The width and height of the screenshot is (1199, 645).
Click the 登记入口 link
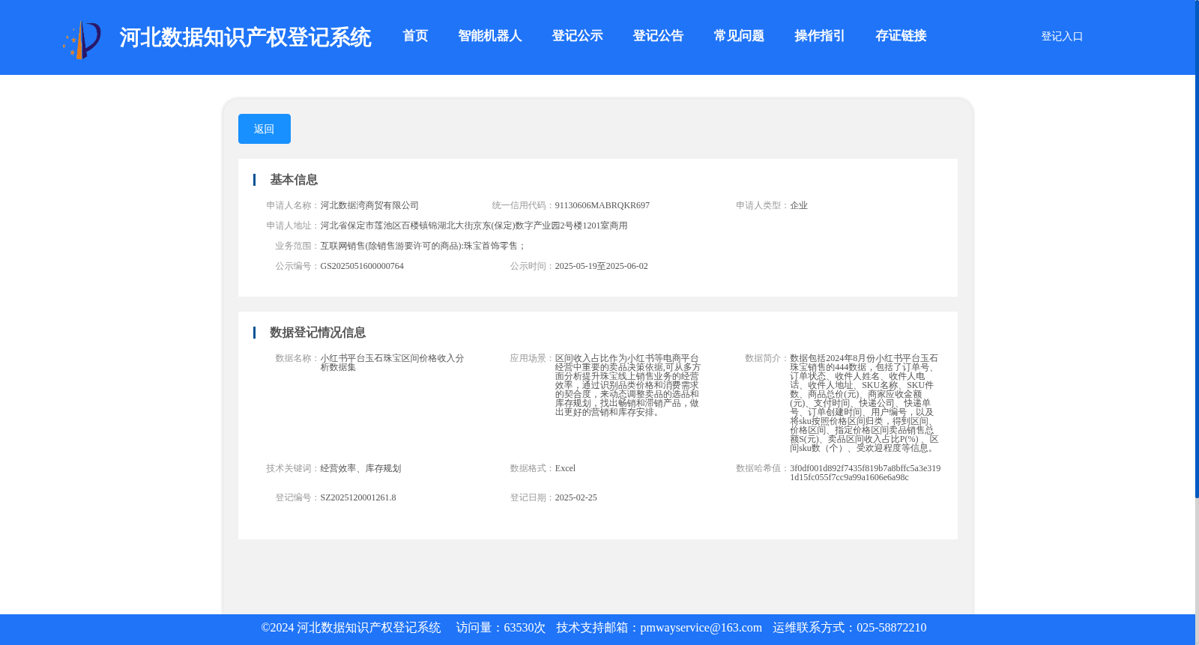(x=1062, y=36)
